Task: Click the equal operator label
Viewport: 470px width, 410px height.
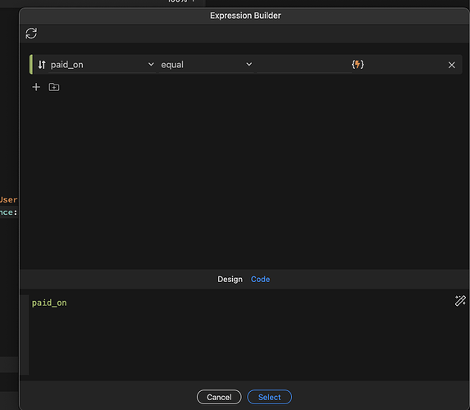Action: pos(172,65)
